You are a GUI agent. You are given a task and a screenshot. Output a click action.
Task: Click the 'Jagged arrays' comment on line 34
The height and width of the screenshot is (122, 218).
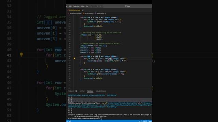(x=100, y=43)
